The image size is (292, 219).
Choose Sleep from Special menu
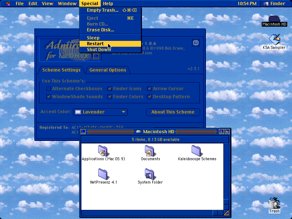(x=111, y=38)
